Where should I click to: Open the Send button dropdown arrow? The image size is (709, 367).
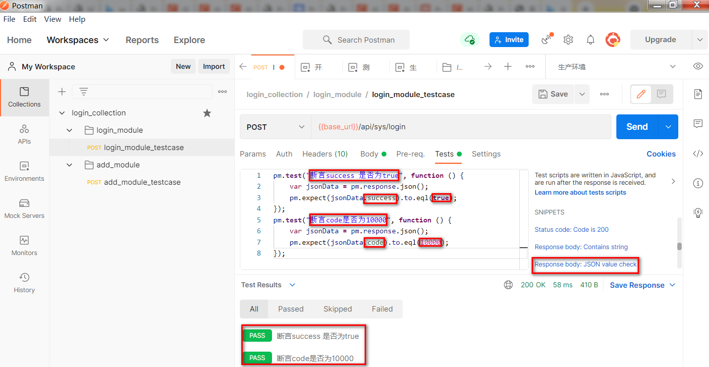tap(668, 127)
